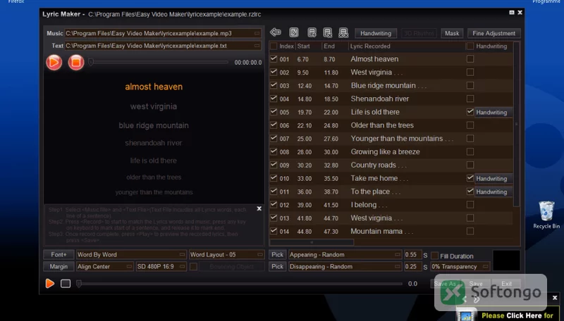Select lyric row 'Blue ridge mountain . . .'

(391, 85)
